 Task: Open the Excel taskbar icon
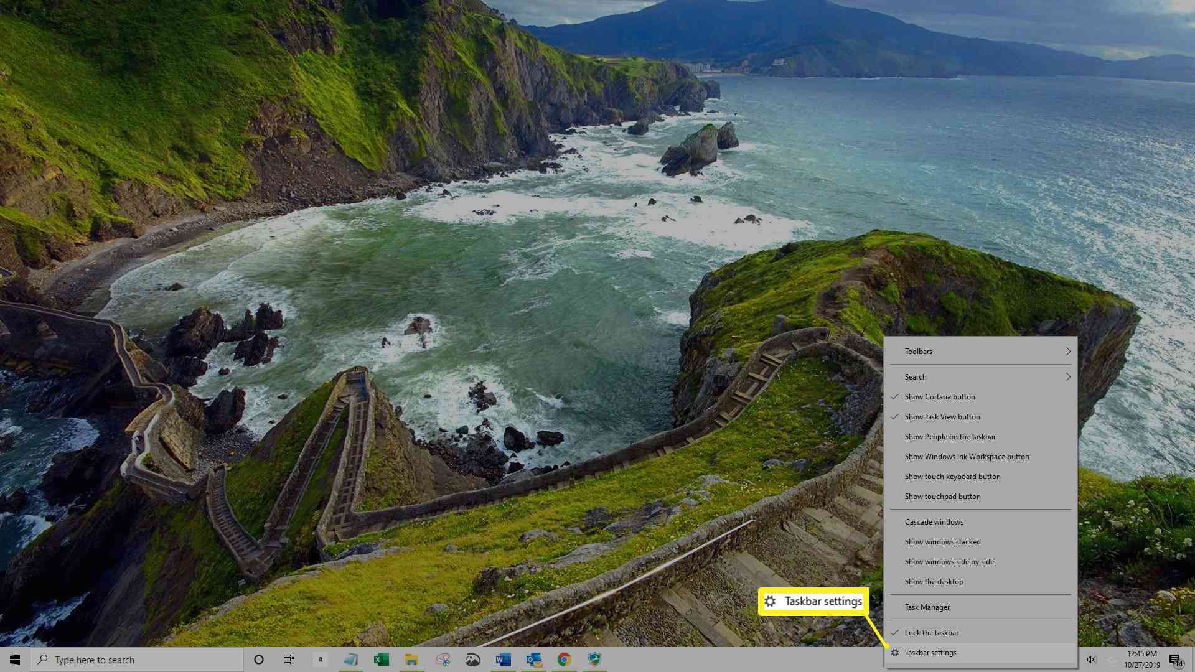pos(381,660)
